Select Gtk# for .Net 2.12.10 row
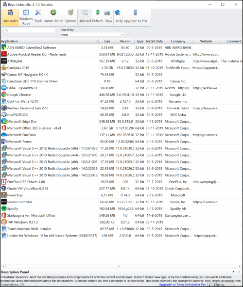 tap(121, 101)
